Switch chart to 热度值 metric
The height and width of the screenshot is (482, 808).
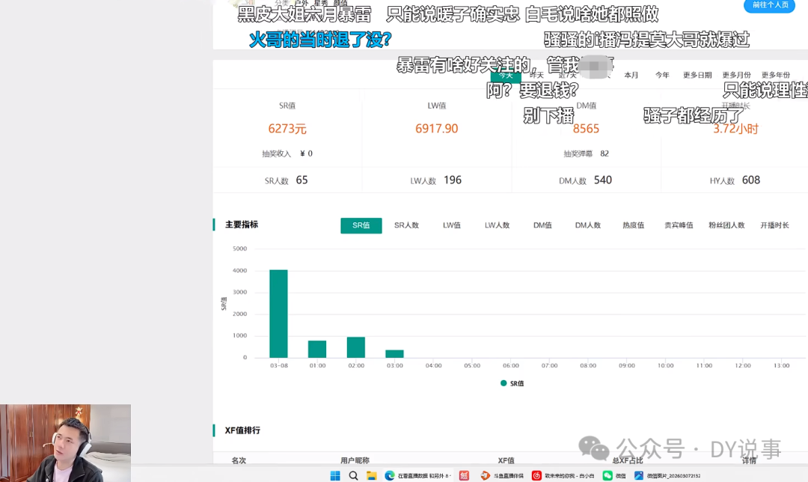point(634,225)
